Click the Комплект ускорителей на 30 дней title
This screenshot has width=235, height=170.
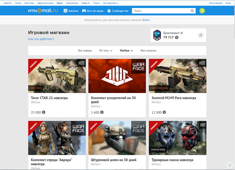[x=113, y=100]
